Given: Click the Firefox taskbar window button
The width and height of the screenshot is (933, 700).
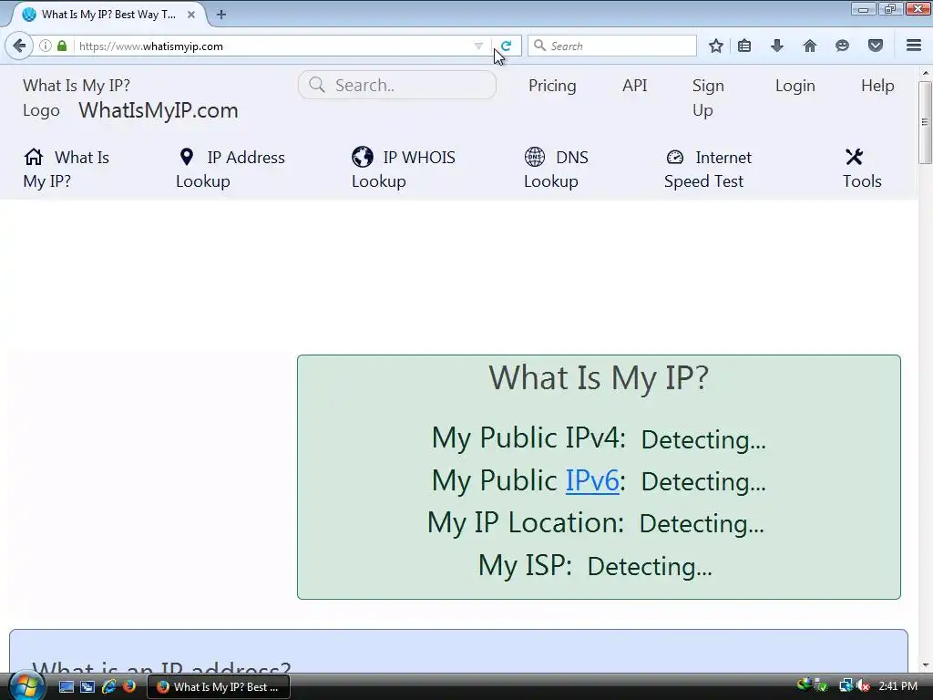Looking at the screenshot, I should tap(219, 687).
